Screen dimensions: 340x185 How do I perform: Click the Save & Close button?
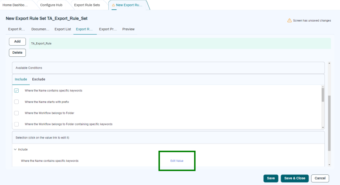click(295, 178)
